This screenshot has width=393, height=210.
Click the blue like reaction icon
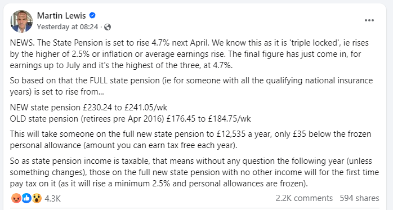pos(26,199)
